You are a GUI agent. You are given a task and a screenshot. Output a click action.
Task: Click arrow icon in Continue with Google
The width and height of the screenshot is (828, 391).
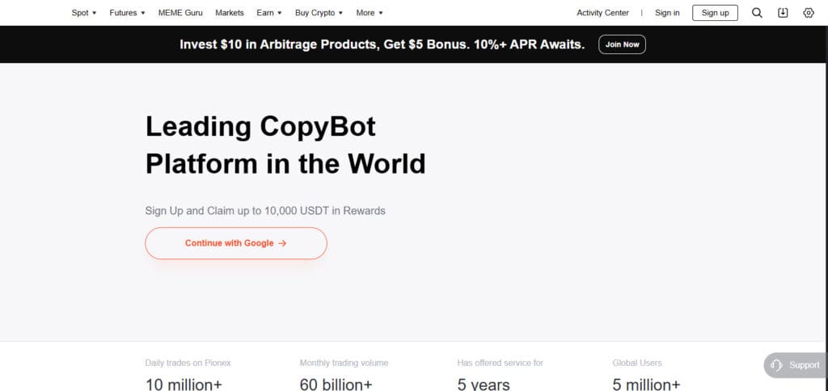282,243
